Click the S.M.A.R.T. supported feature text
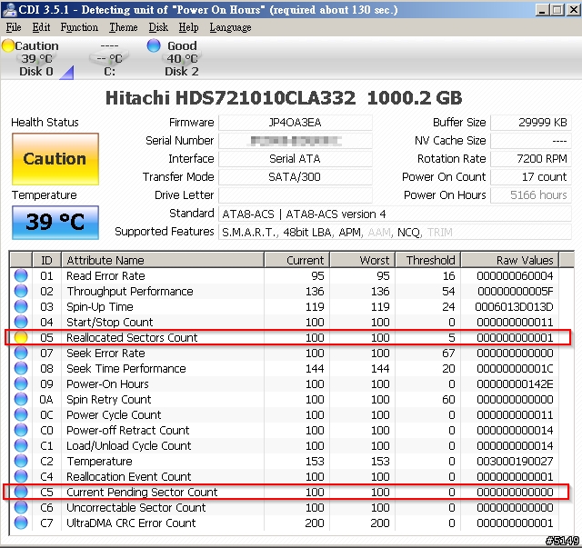 pyautogui.click(x=249, y=233)
